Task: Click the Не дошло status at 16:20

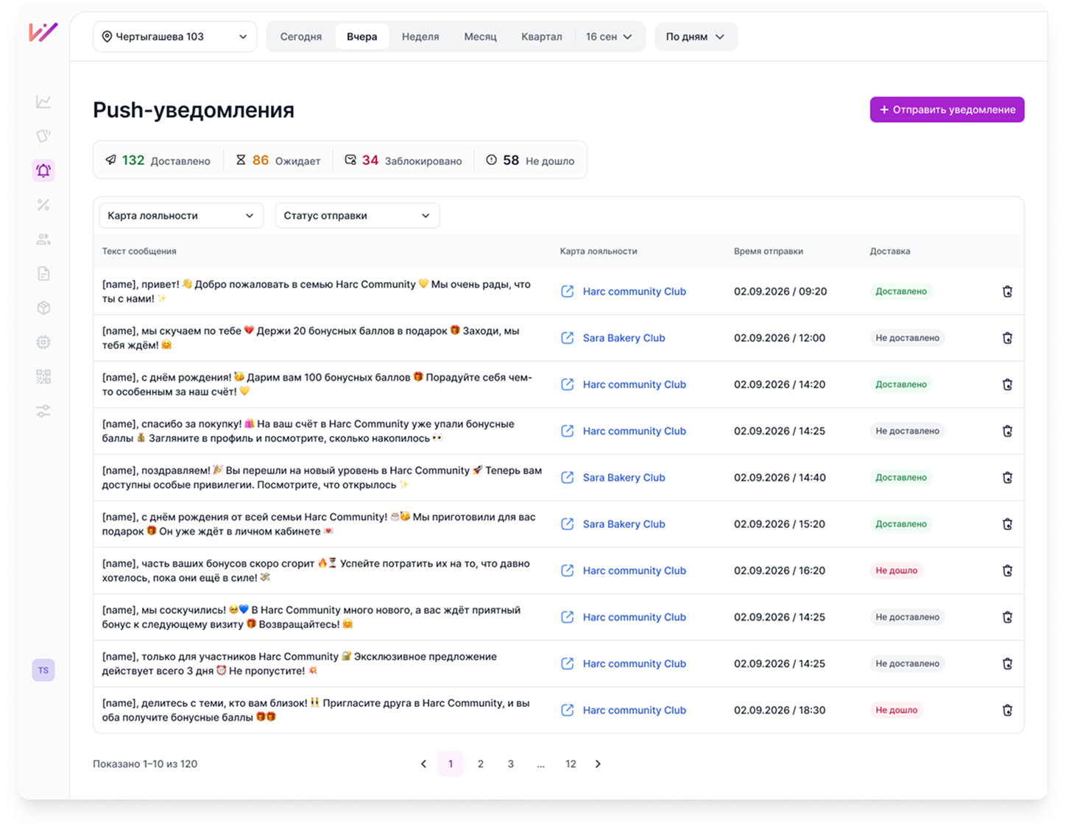Action: click(896, 571)
